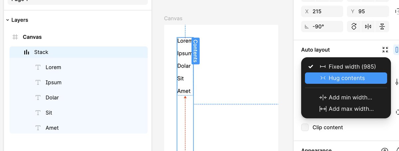Click the Amet text on canvas
Viewport: 399px width, 151px height.
click(x=184, y=91)
